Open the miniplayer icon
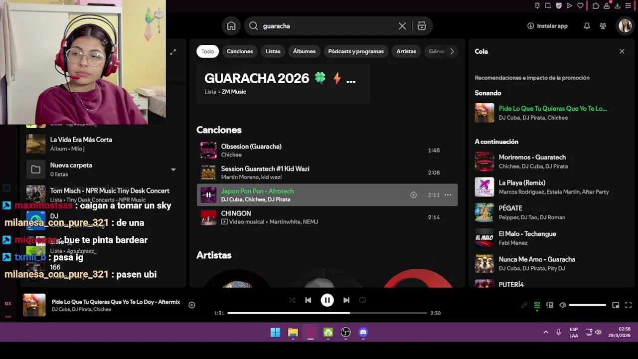This screenshot has height=359, width=638. click(616, 305)
